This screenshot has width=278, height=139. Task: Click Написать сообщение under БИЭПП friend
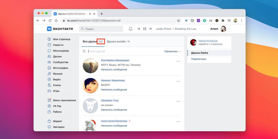[x=114, y=89]
